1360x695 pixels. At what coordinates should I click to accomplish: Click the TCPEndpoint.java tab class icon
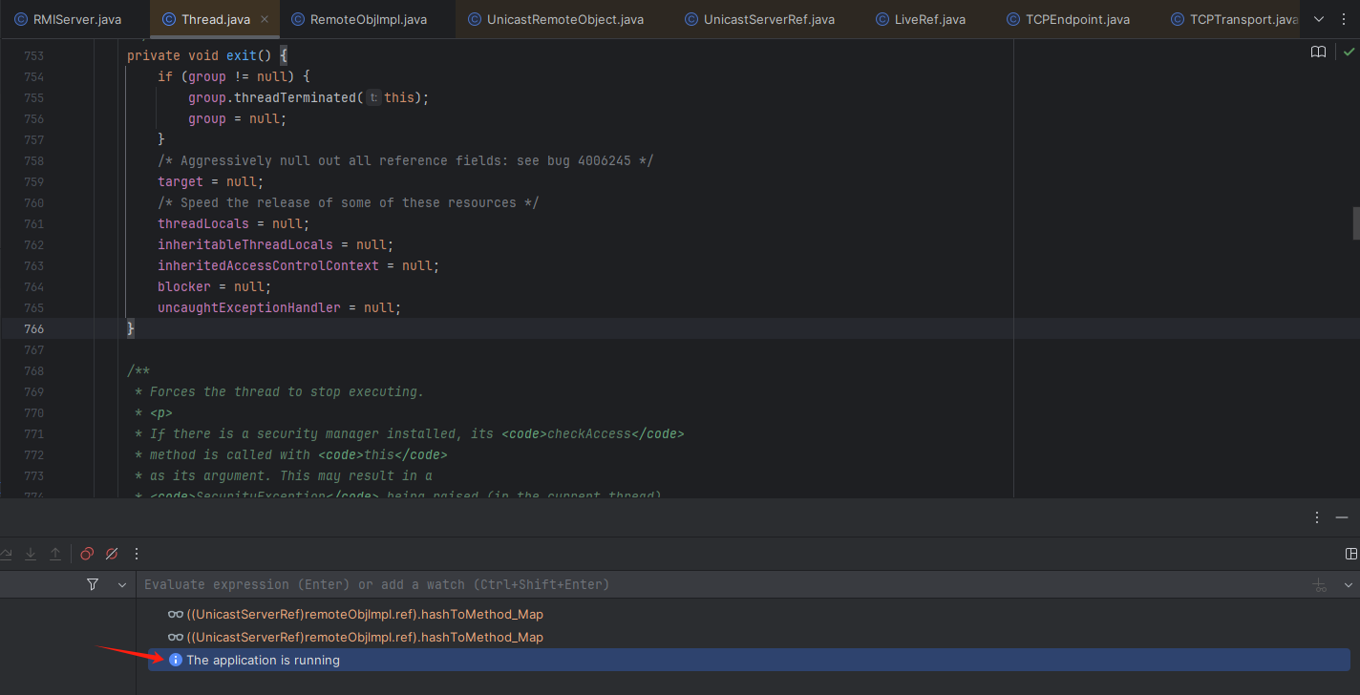[x=1013, y=19]
